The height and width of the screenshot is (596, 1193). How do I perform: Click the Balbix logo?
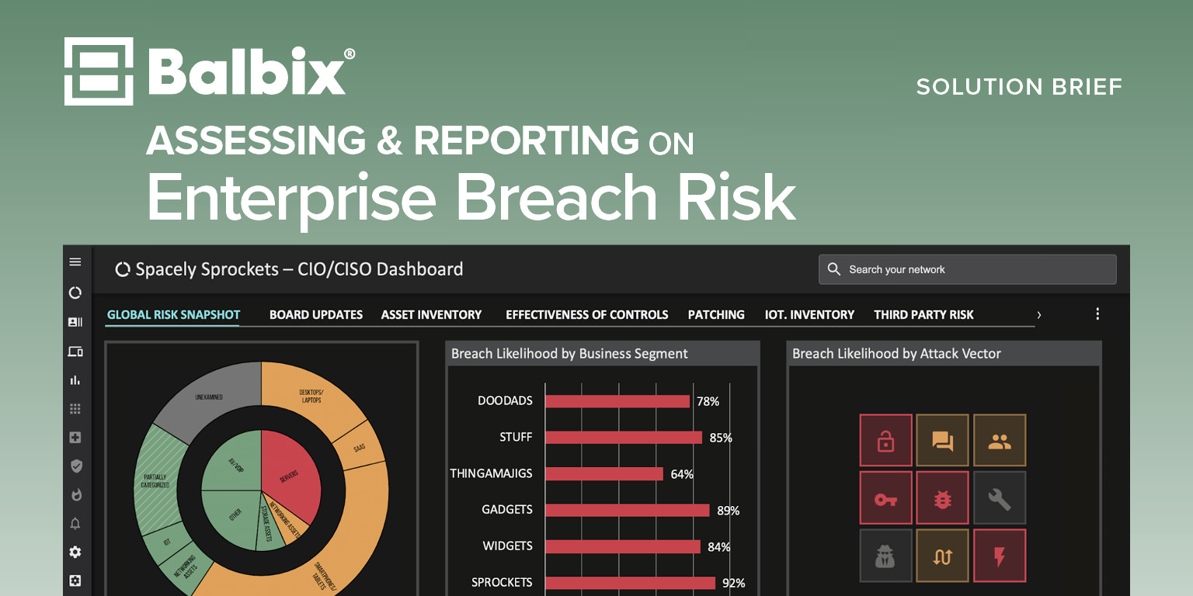[210, 71]
